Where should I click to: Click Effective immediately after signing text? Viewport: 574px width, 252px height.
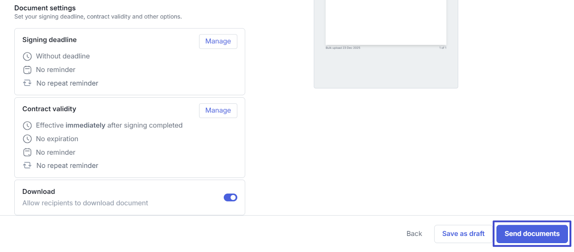coord(109,125)
